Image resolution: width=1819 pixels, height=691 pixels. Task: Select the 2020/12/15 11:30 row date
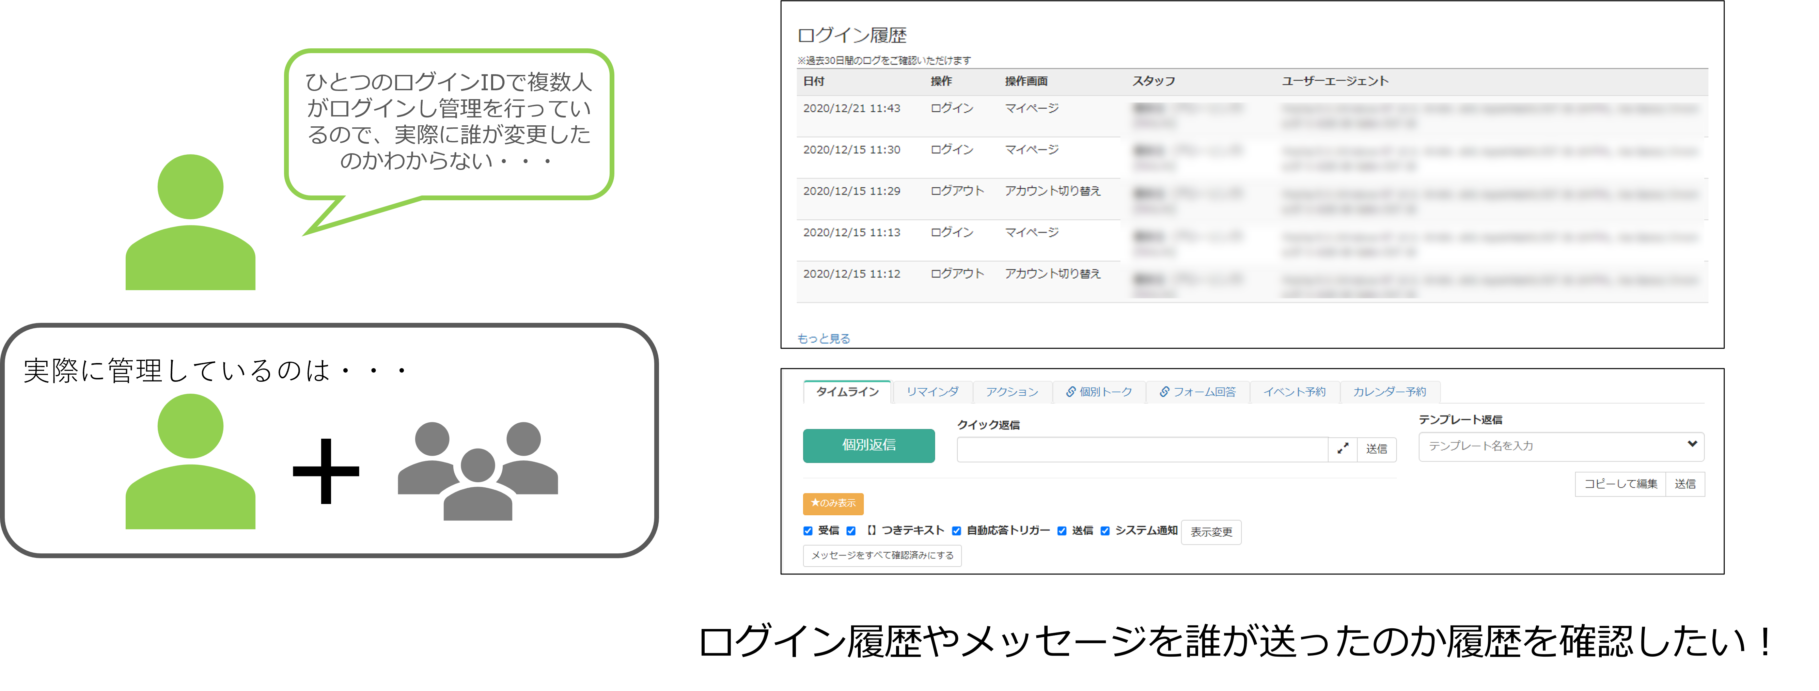(851, 150)
